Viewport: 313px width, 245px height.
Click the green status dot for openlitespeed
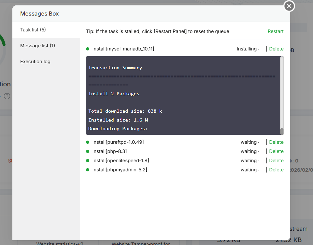88,161
